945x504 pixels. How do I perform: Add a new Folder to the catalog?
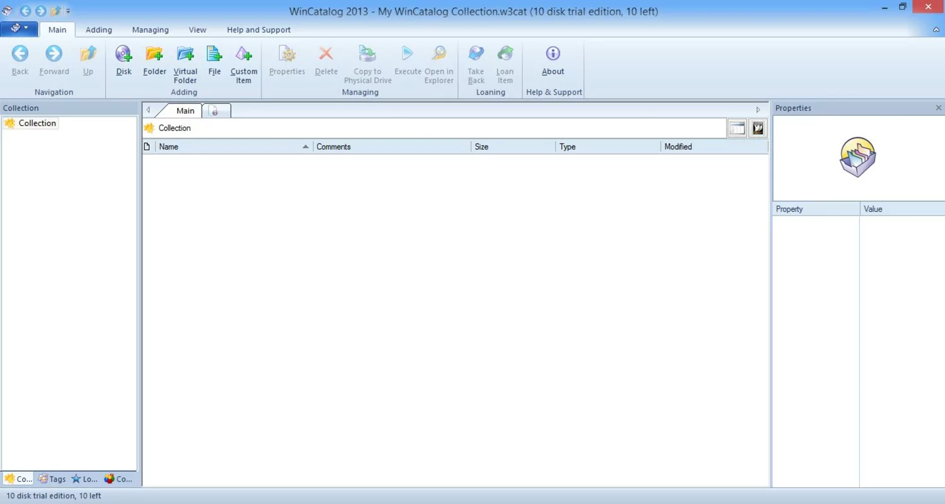click(154, 61)
